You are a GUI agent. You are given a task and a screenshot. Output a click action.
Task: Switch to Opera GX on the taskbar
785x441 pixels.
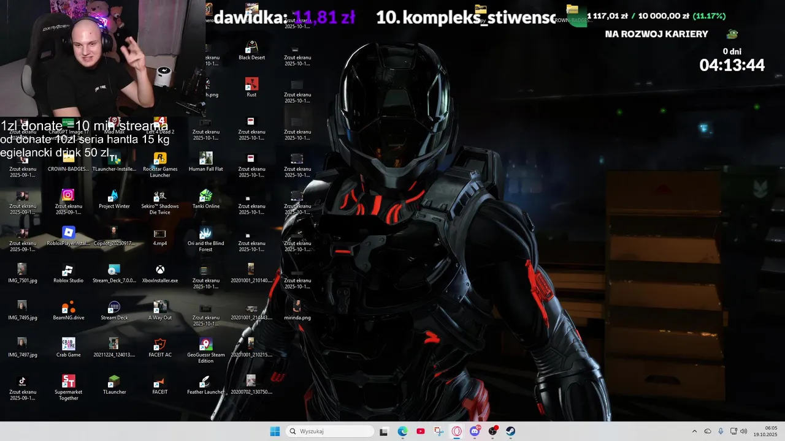[457, 431]
